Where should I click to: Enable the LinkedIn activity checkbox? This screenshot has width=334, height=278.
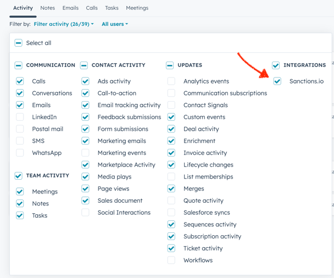click(x=20, y=117)
